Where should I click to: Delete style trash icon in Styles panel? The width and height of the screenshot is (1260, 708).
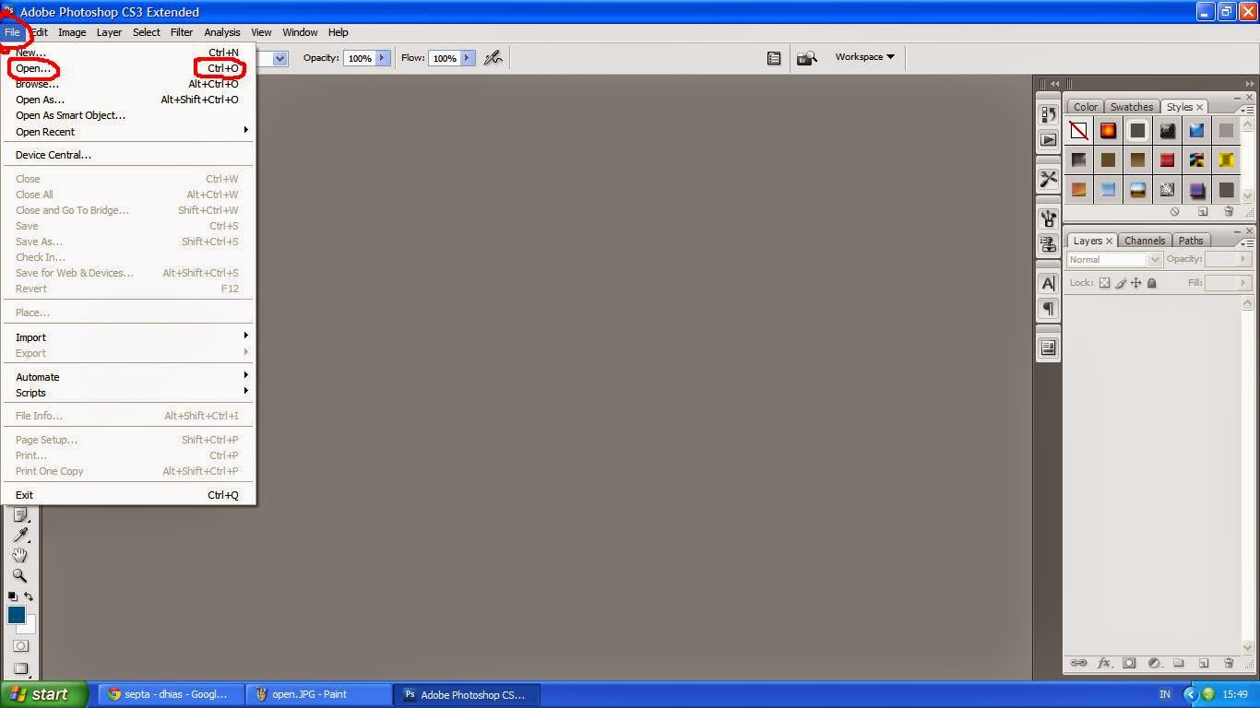pos(1229,211)
